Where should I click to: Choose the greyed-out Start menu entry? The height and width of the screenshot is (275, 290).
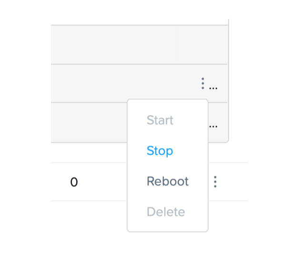click(160, 120)
